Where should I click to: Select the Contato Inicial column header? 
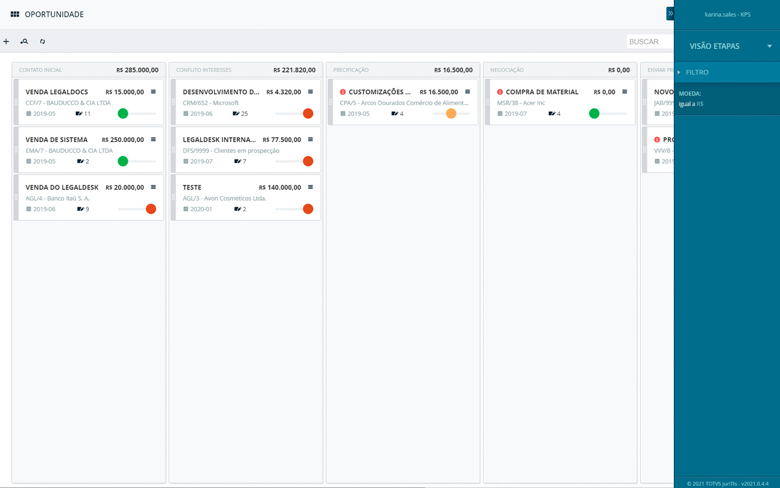(40, 70)
